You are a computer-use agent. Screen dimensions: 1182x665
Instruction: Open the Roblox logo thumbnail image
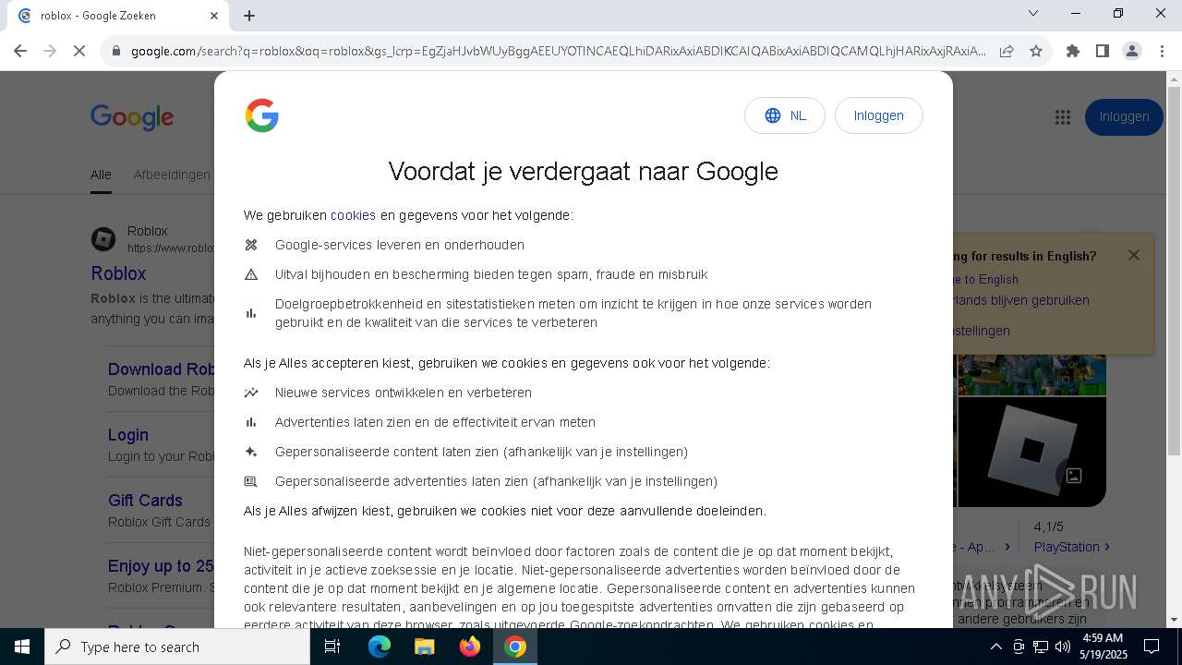click(x=1031, y=452)
